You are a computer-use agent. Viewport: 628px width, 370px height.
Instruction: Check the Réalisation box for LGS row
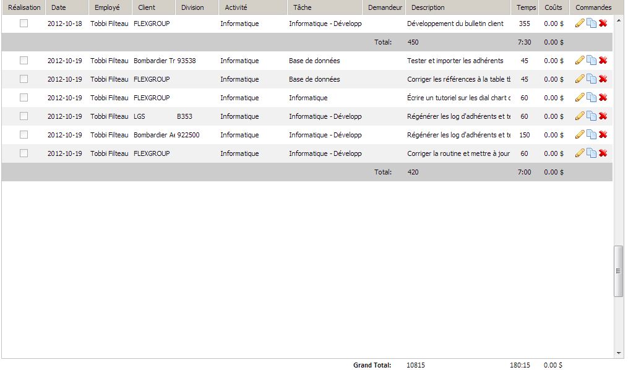click(x=24, y=116)
